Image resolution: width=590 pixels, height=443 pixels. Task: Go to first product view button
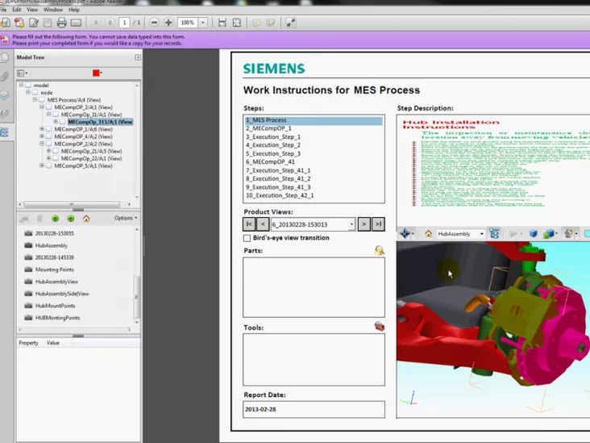[x=249, y=224]
